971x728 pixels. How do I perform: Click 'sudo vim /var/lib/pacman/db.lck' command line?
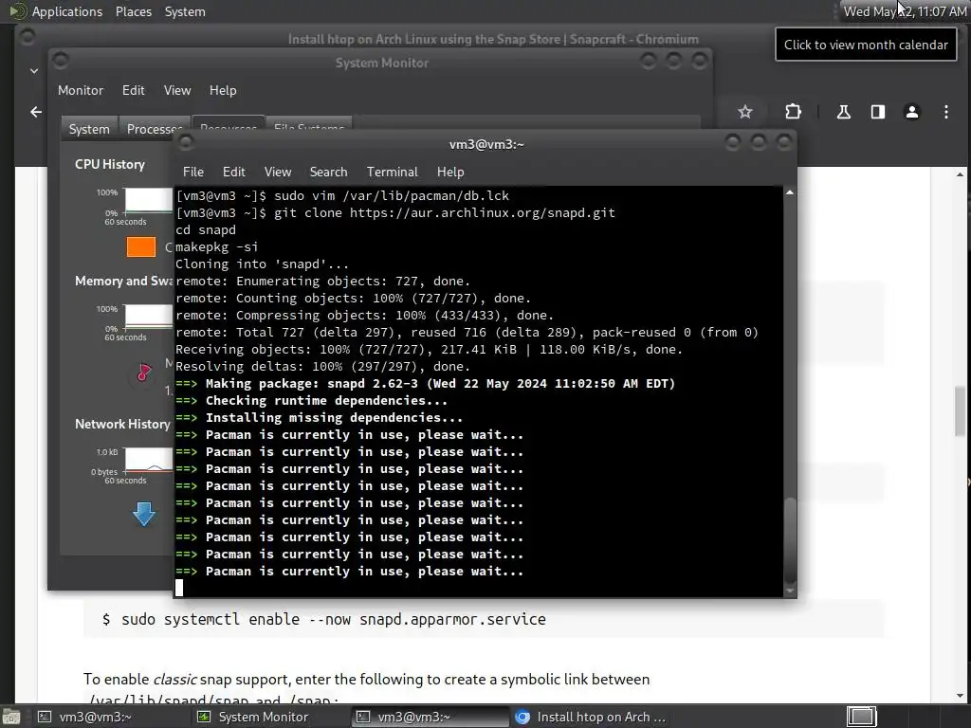click(342, 195)
